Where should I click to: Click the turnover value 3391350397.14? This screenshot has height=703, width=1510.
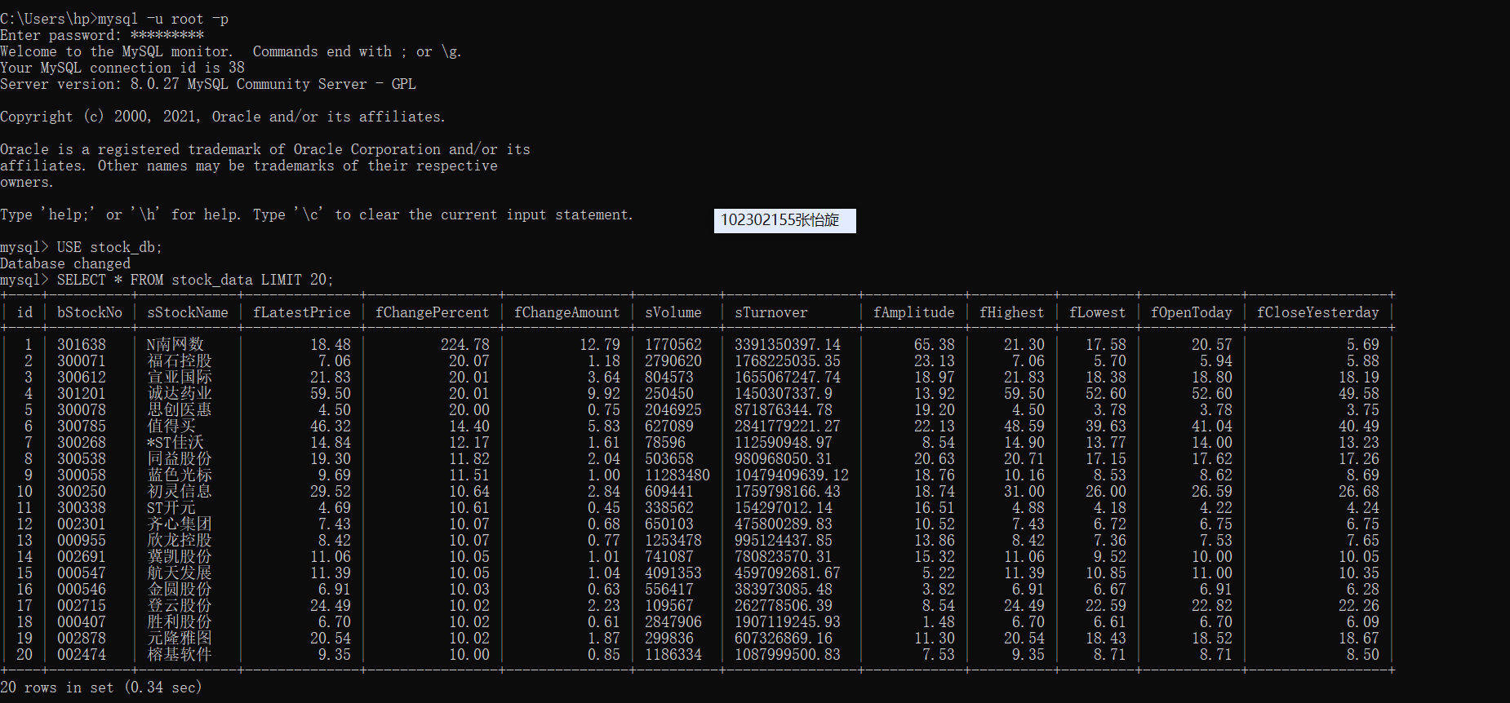pos(788,345)
